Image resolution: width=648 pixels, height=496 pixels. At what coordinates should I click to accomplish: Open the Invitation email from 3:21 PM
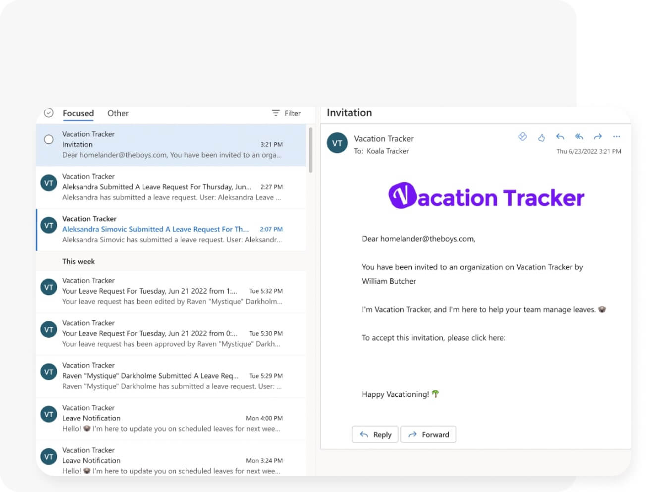point(171,144)
